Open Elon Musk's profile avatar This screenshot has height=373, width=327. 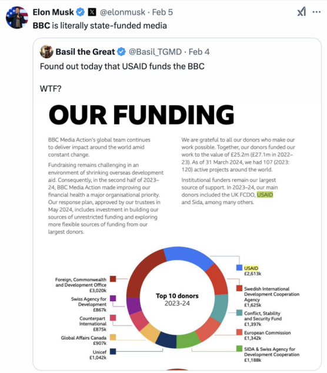point(17,18)
